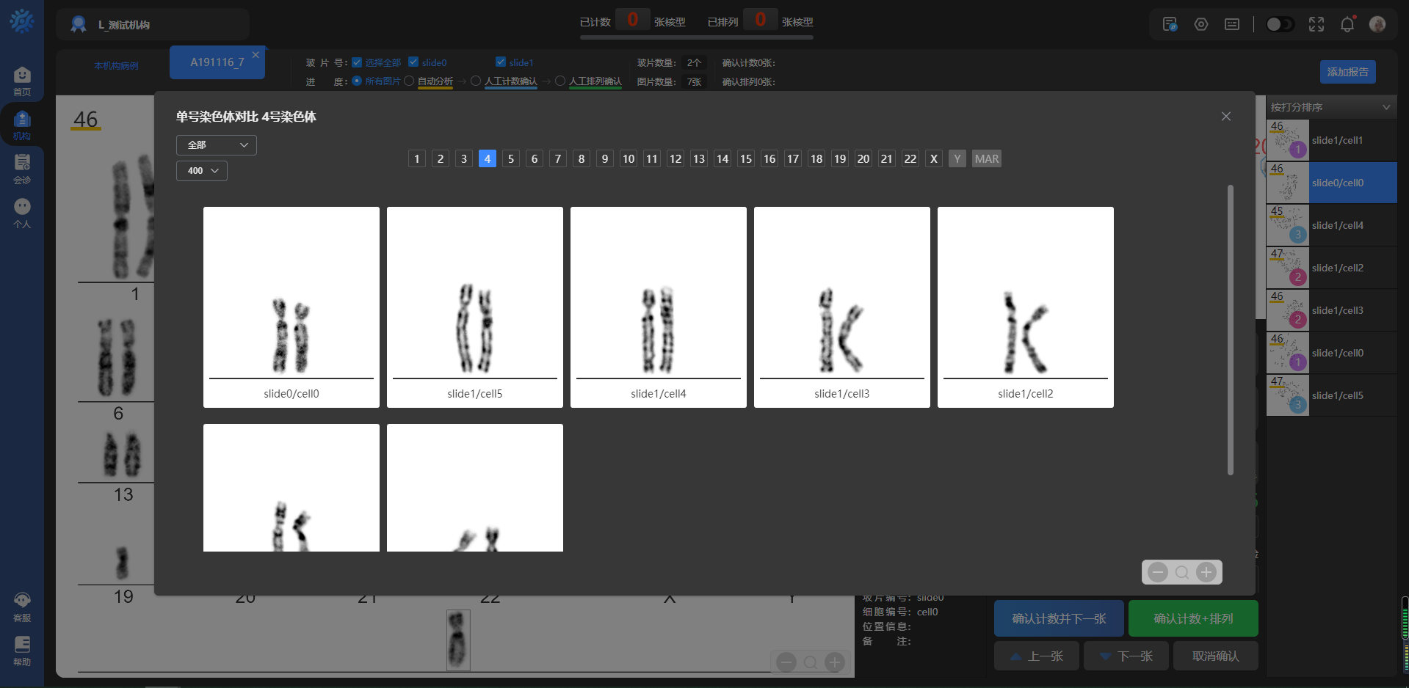Click the report document icon in top bar
Image resolution: width=1409 pixels, height=688 pixels.
pos(1170,24)
